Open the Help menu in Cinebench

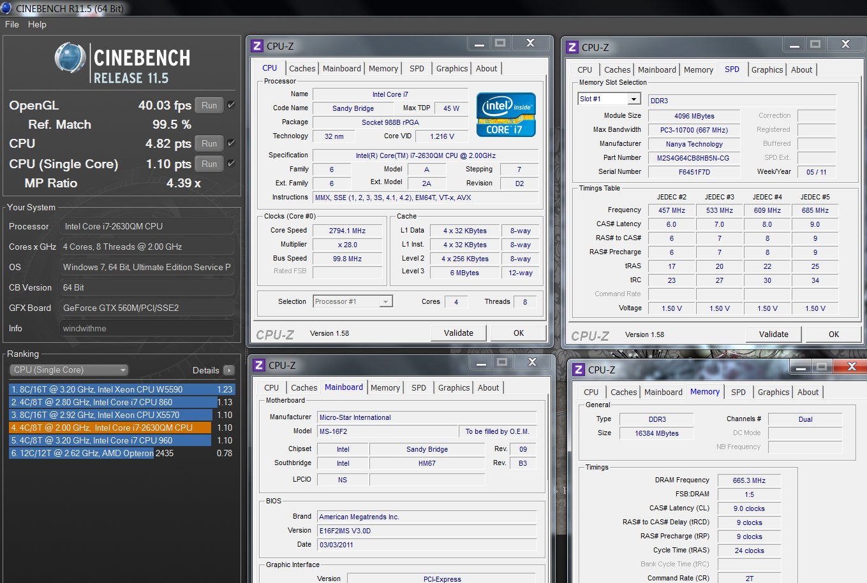pyautogui.click(x=37, y=24)
